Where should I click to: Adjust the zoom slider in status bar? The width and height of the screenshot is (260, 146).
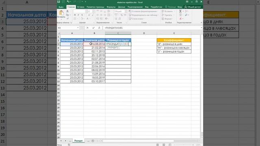[184, 145]
